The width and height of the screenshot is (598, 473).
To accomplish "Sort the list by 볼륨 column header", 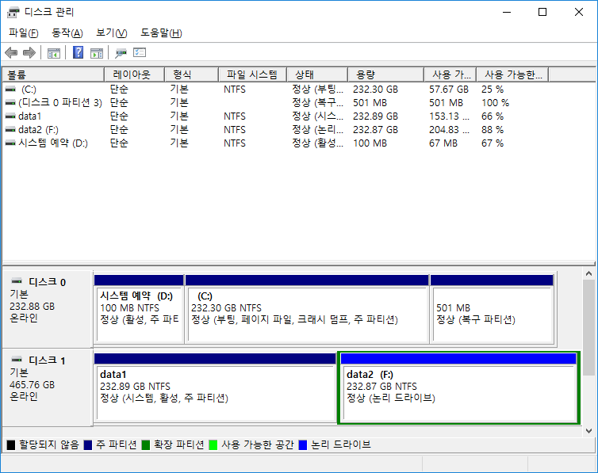I will [x=52, y=74].
